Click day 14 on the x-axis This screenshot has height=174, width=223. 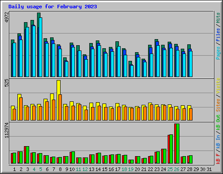[x=98, y=169]
